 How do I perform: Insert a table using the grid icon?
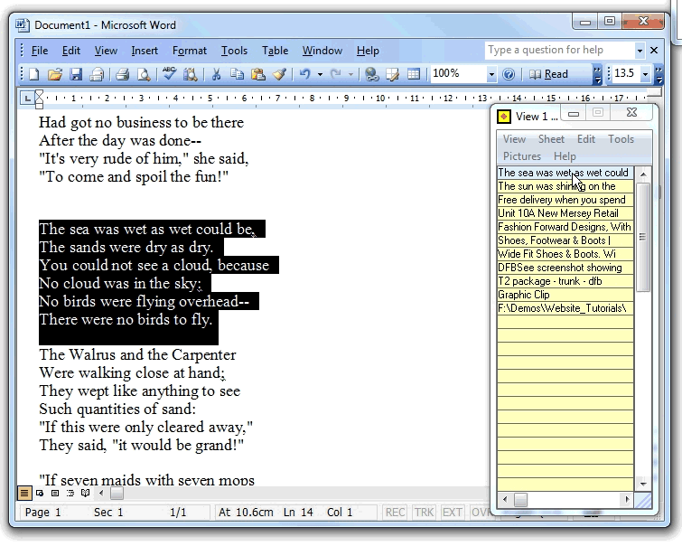coord(413,74)
